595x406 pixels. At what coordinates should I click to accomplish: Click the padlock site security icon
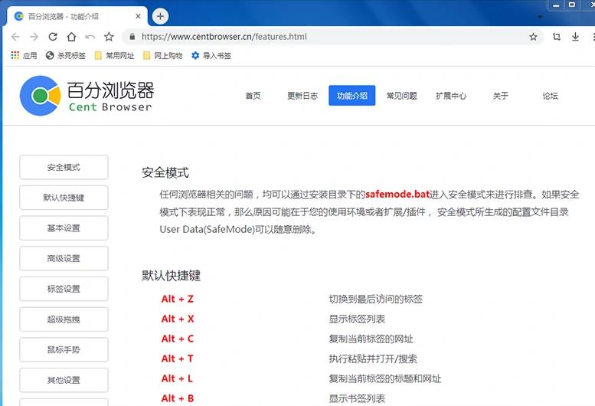pos(132,37)
